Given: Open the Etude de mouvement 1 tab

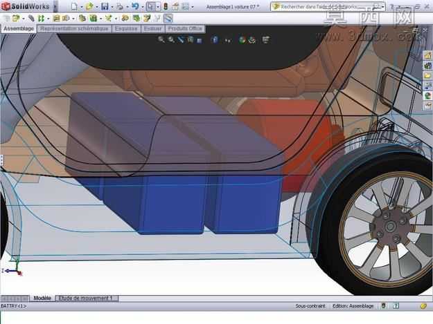Looking at the screenshot, I should (x=87, y=298).
